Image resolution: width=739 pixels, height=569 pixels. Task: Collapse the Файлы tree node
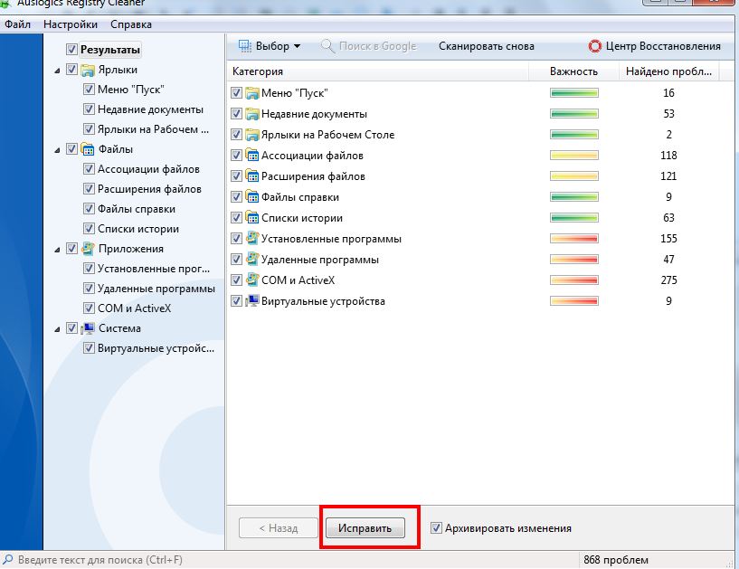click(58, 150)
